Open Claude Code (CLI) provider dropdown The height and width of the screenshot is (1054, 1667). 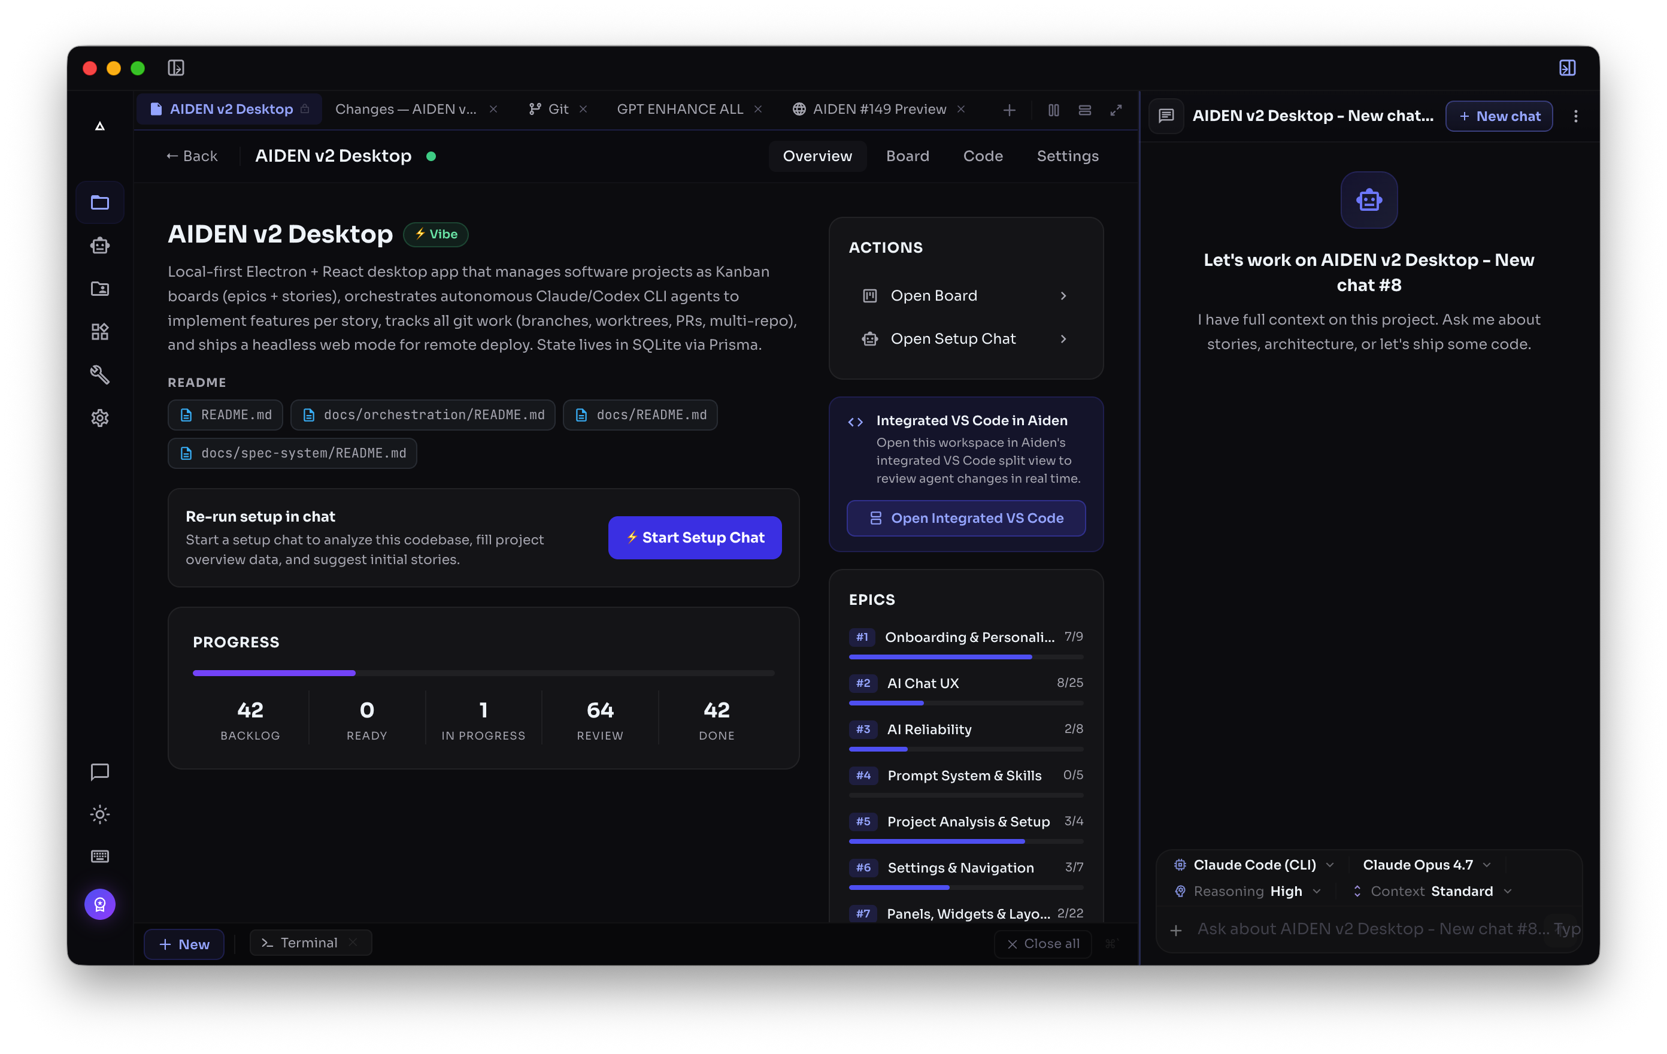(1253, 865)
